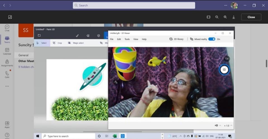
Task: Go back with the Teams back arrow
Action: coord(4,6)
